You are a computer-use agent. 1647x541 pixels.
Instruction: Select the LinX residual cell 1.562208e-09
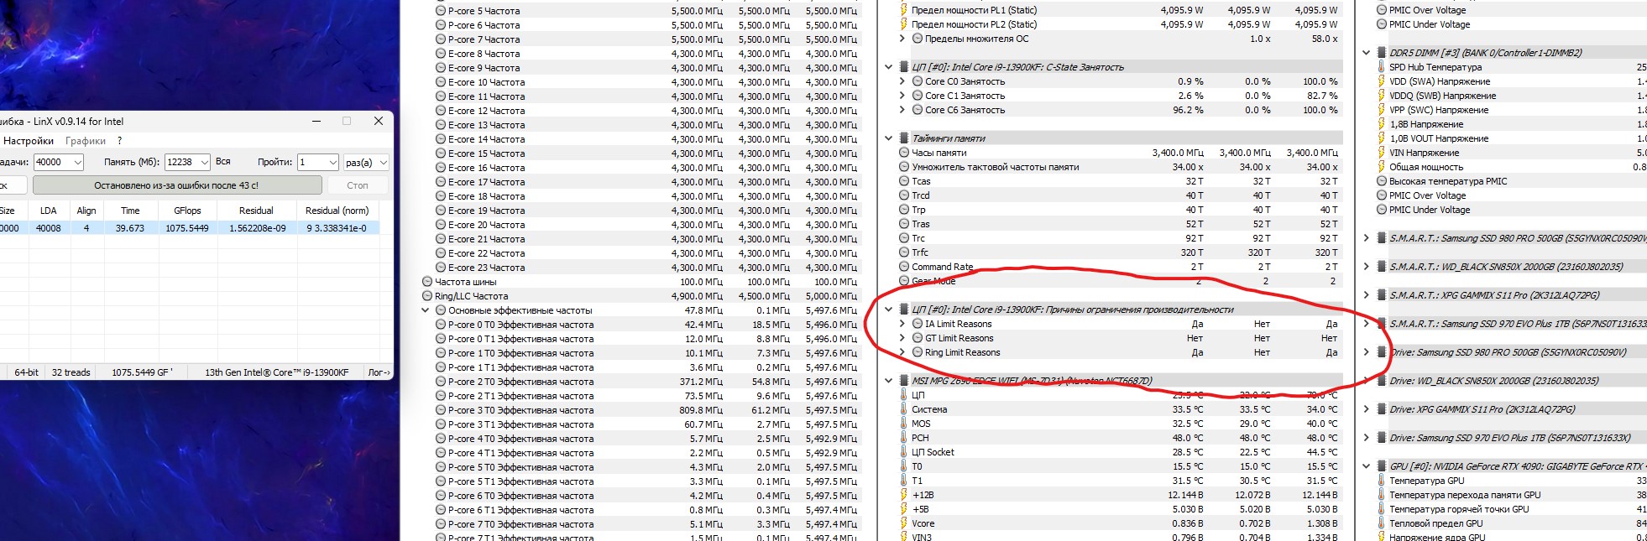pyautogui.click(x=257, y=228)
